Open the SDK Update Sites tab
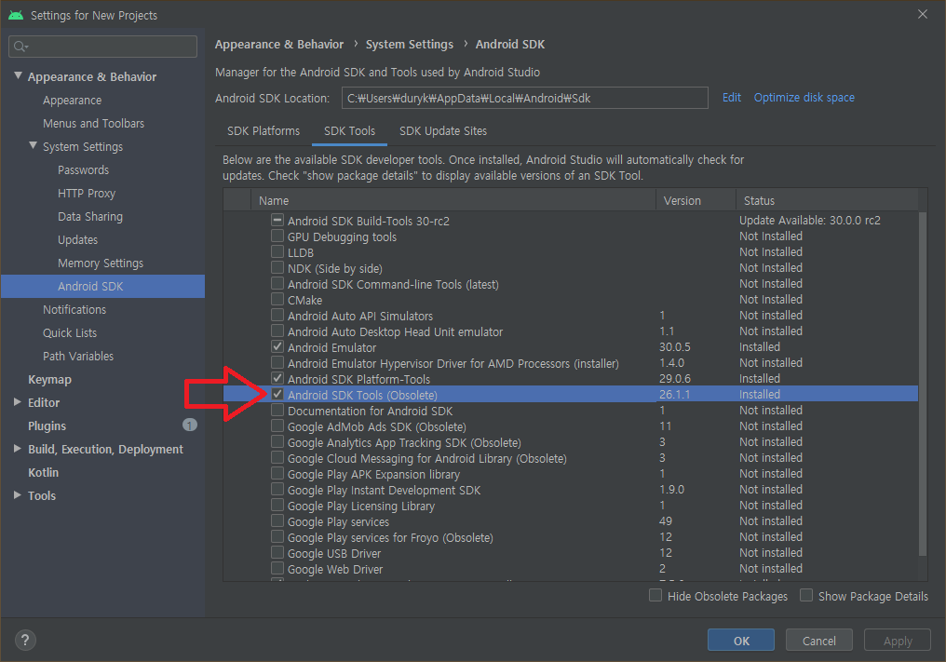This screenshot has height=662, width=946. [x=443, y=131]
